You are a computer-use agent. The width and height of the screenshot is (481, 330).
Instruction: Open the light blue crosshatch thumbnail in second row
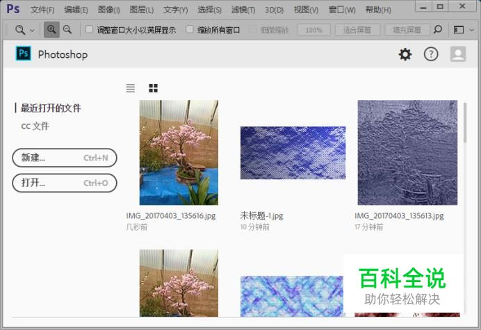pos(292,296)
